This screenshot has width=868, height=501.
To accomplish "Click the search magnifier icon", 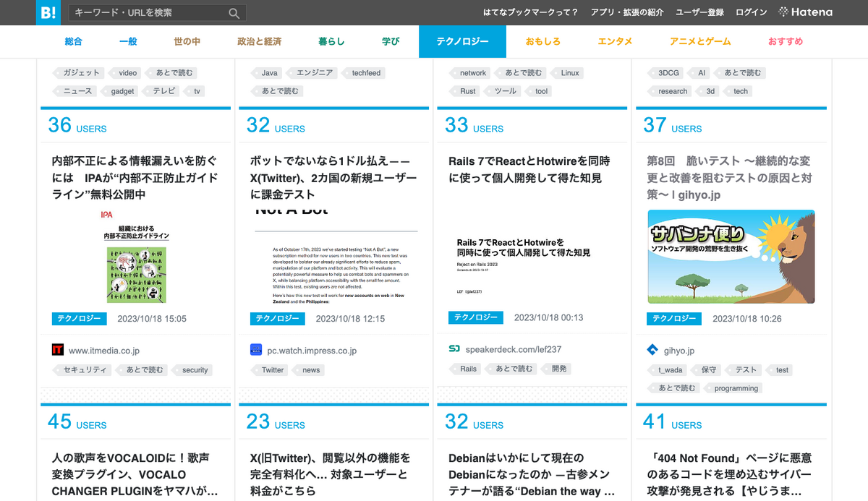I will (x=234, y=13).
